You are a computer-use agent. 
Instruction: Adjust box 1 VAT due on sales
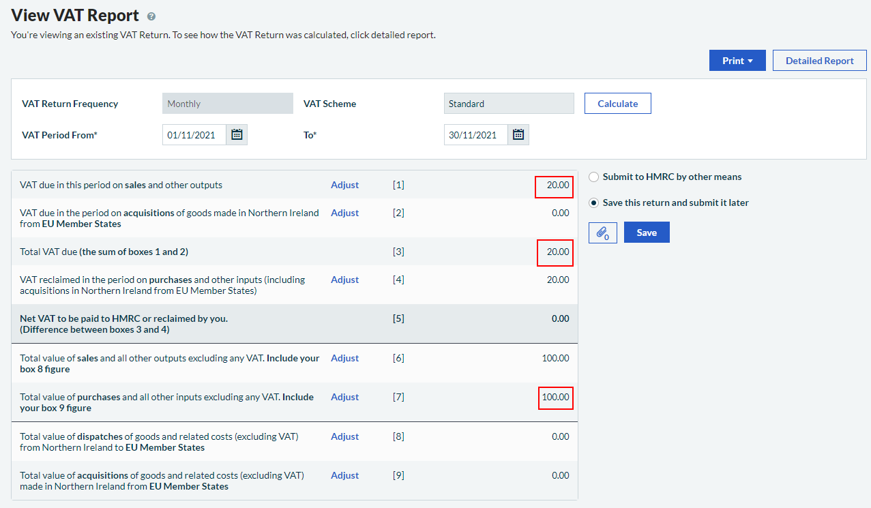point(344,185)
